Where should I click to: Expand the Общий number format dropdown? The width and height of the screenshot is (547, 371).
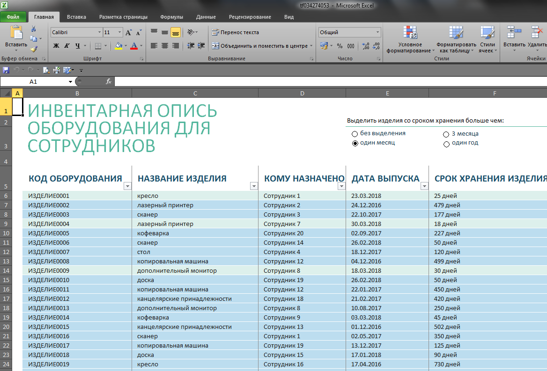[377, 32]
